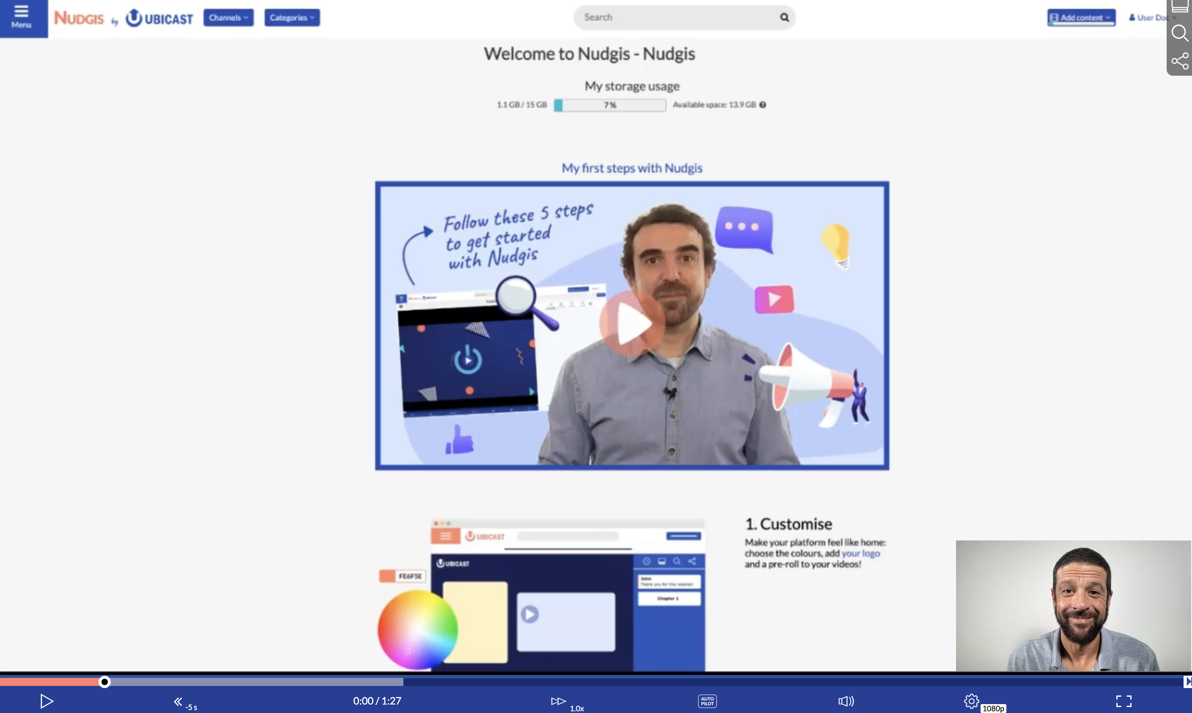Open the share icon in the side panel
Screen dimensions: 1192x713
1180,61
